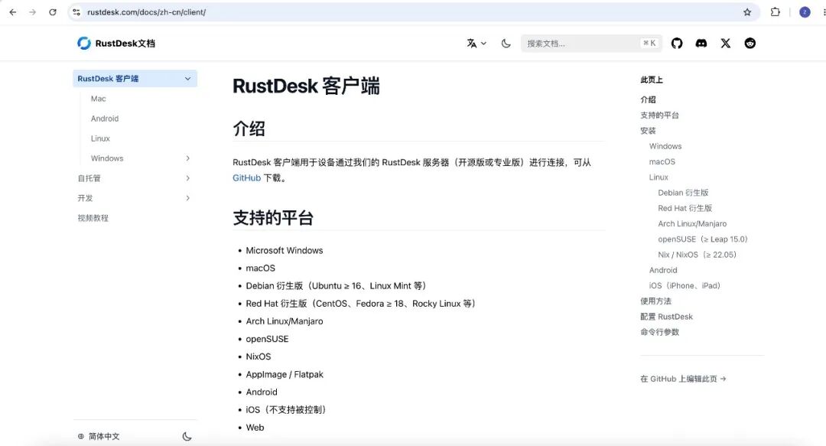
Task: Follow the GitHub download link in text
Action: [x=246, y=177]
